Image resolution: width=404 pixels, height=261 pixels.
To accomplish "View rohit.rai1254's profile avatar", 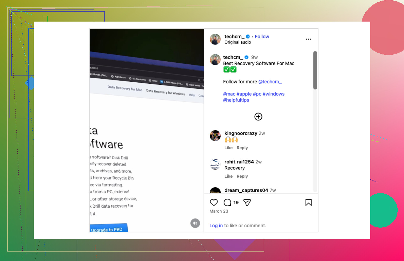I will (215, 164).
